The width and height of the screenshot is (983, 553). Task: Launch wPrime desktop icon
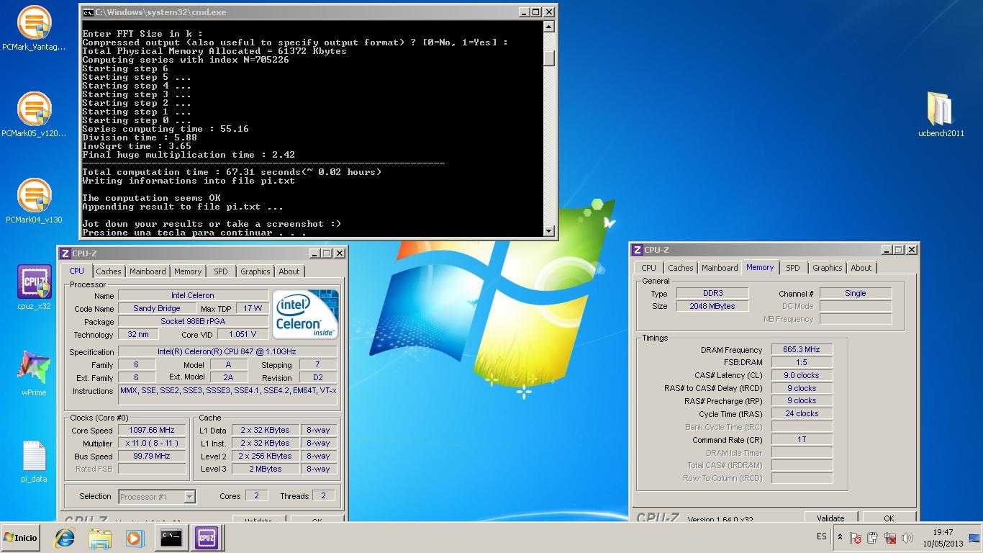[x=34, y=374]
